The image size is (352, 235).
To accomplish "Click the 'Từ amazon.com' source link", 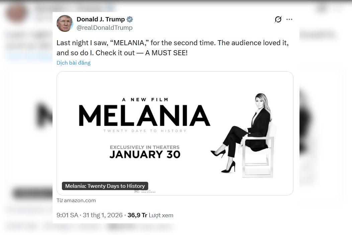I will pos(76,201).
